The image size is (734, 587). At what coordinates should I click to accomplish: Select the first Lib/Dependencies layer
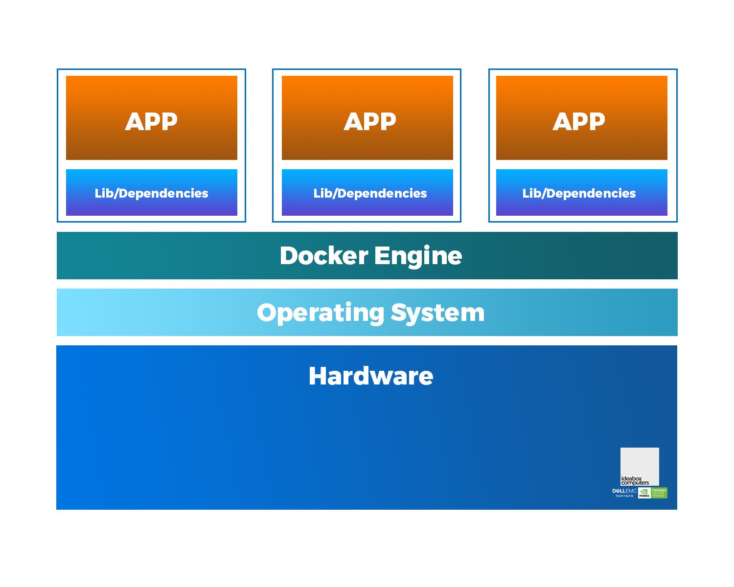pyautogui.click(x=152, y=193)
